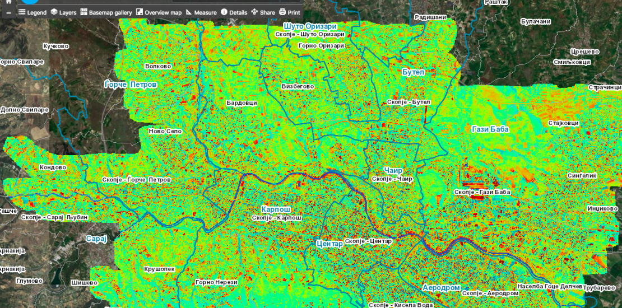Click the Бутел municipality label

(414, 72)
